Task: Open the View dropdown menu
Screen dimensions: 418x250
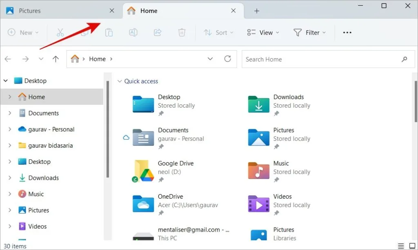Action: click(263, 33)
